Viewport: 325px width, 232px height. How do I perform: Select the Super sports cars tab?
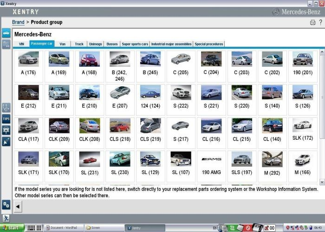coord(135,44)
